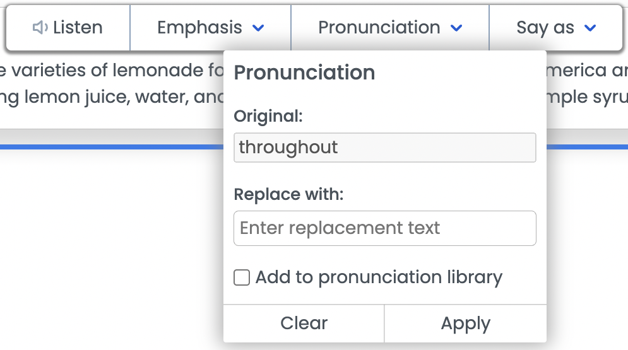
Task: Focus the Replace with text field
Action: tap(385, 228)
